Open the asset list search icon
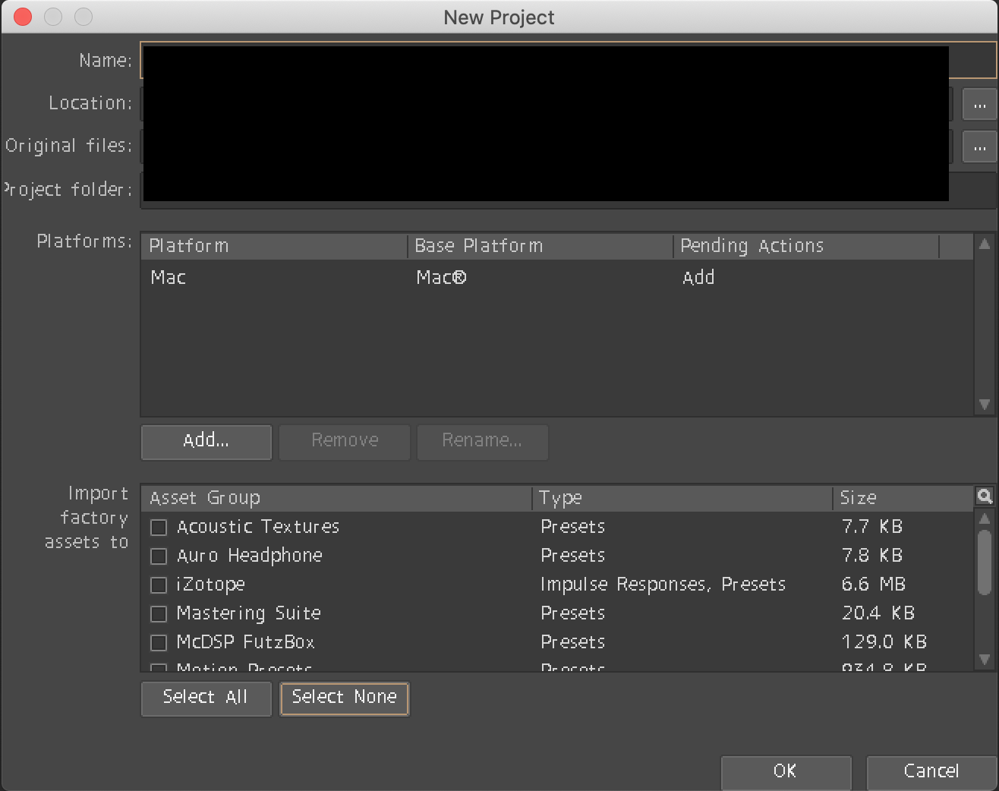 click(x=985, y=496)
